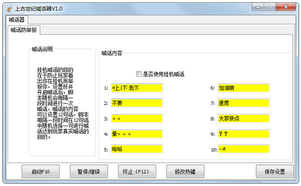Click field 6 containing 加油啊
Screen dimensions: 301x186
pyautogui.click(x=244, y=88)
